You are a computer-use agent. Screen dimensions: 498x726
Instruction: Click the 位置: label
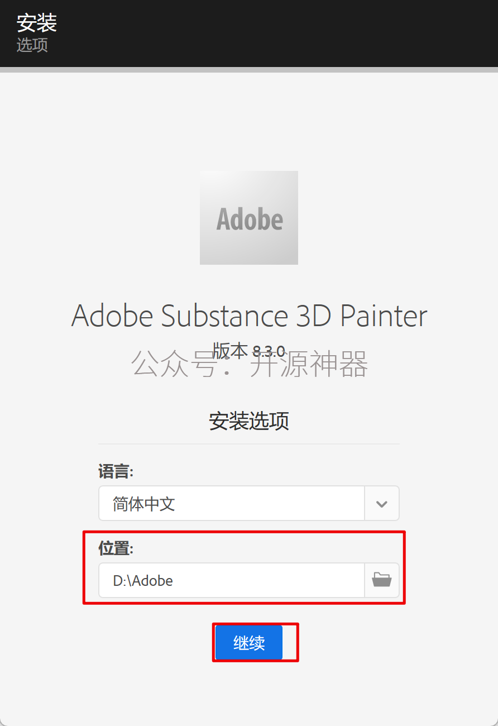coord(116,549)
